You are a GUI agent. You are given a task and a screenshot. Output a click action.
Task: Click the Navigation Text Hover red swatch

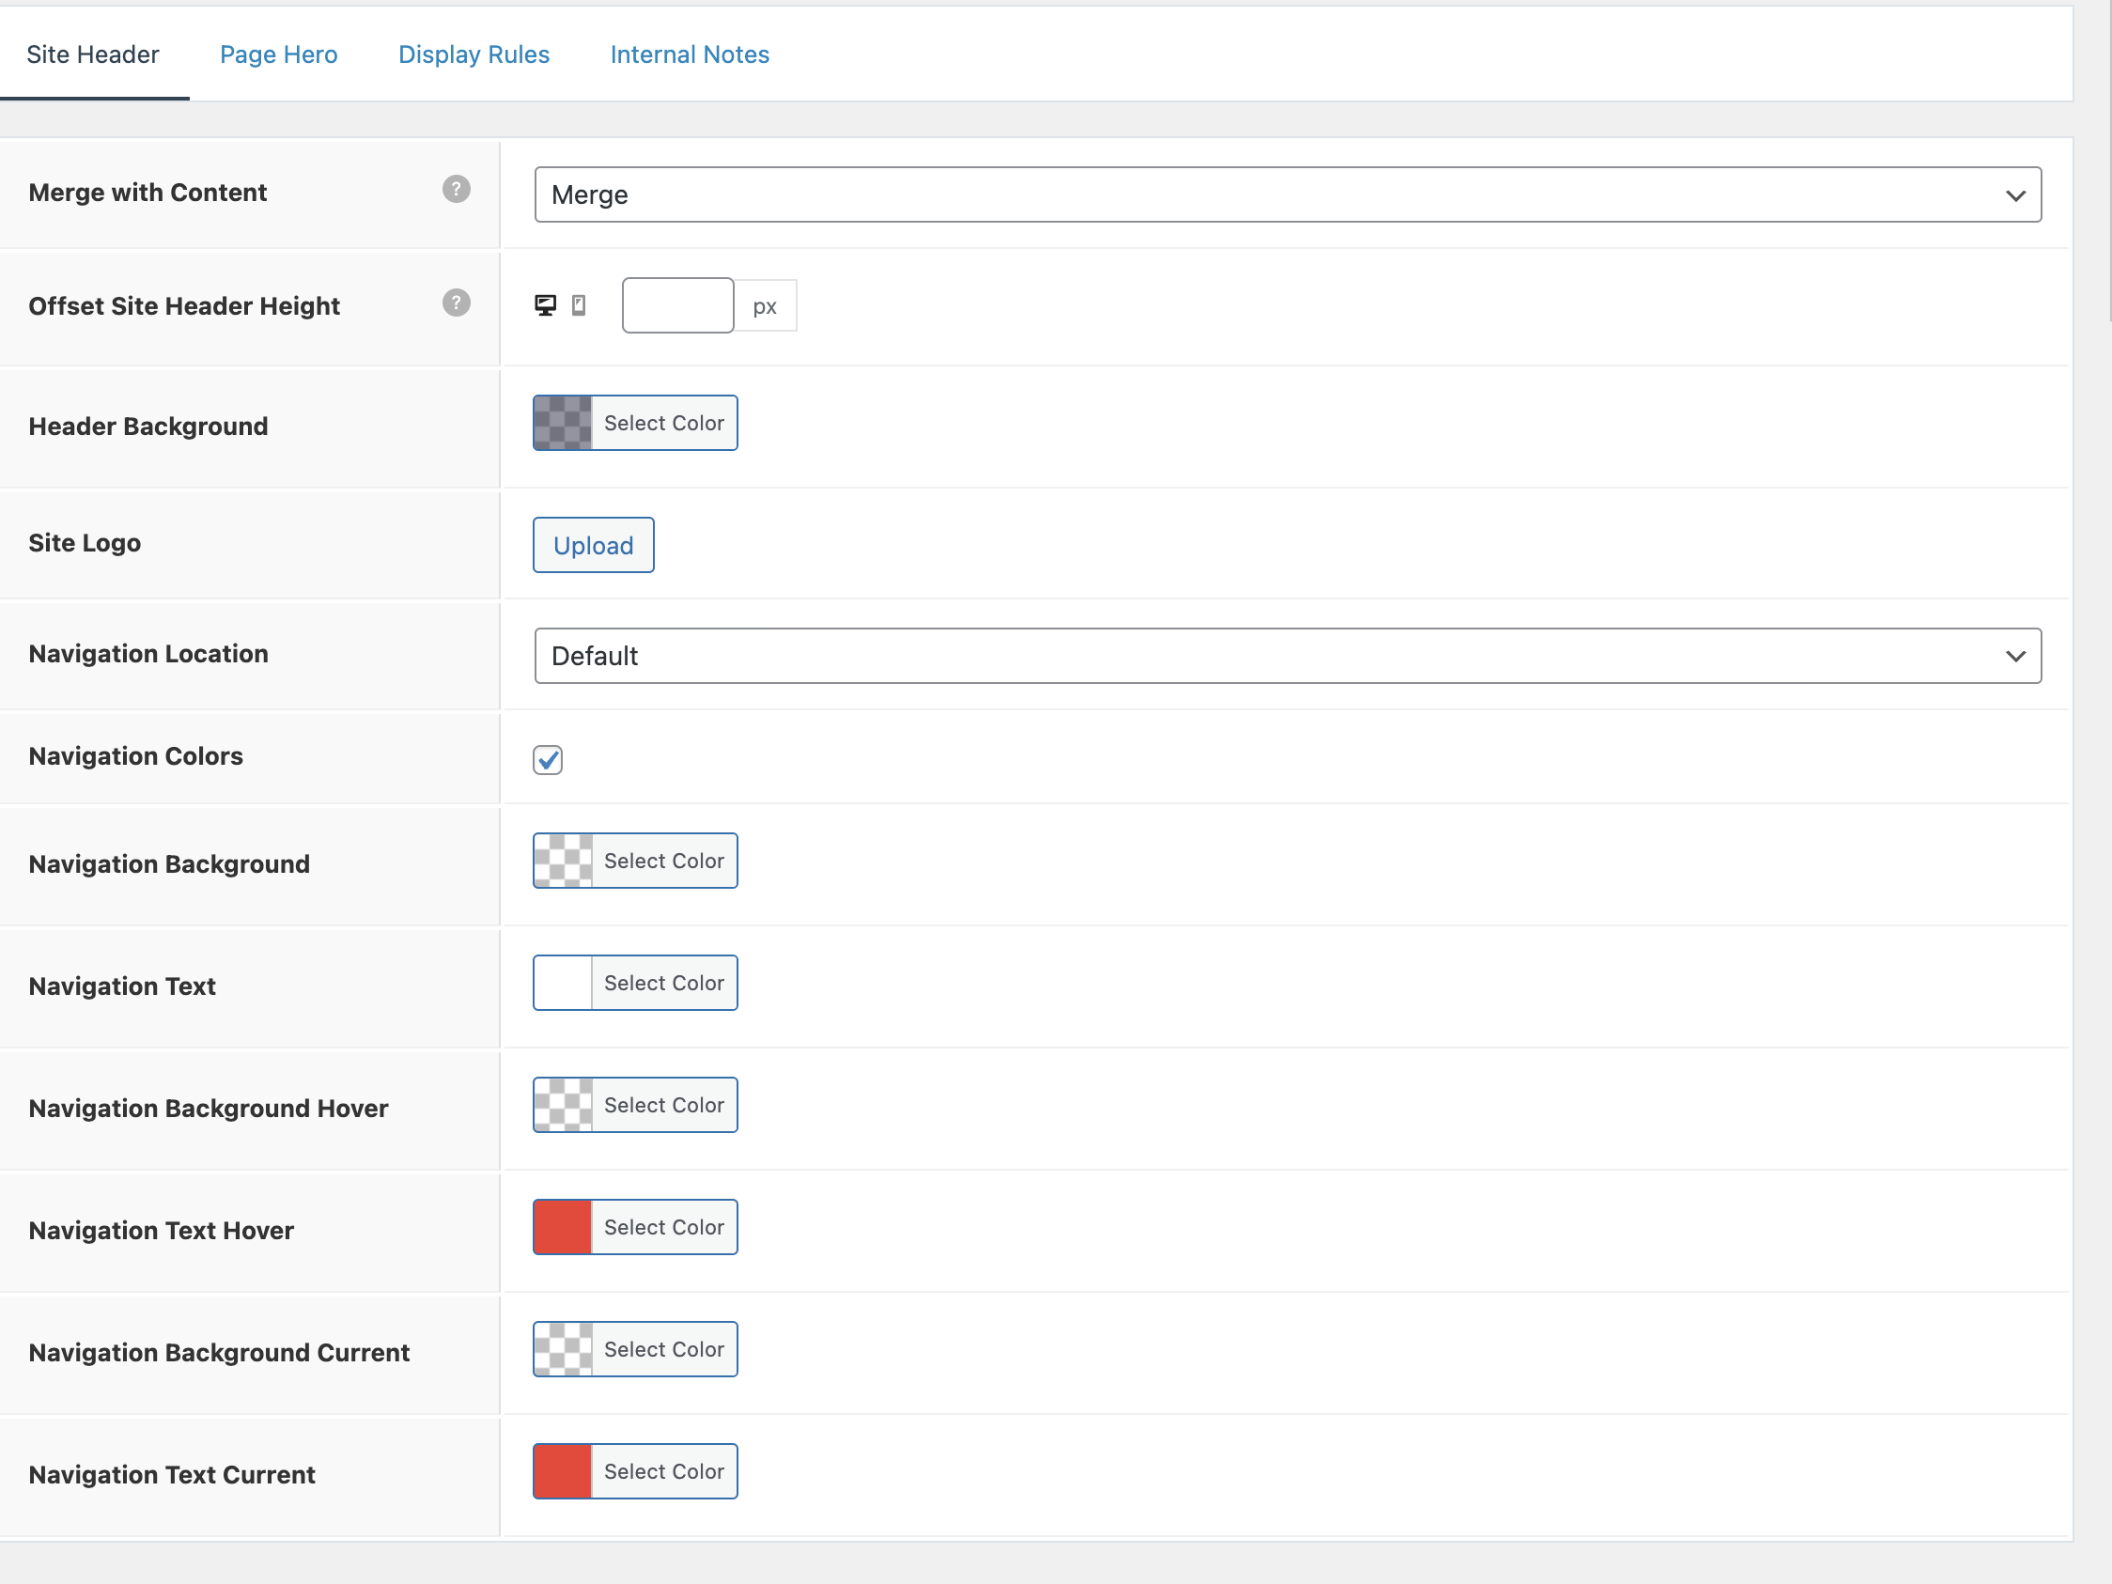(x=563, y=1227)
